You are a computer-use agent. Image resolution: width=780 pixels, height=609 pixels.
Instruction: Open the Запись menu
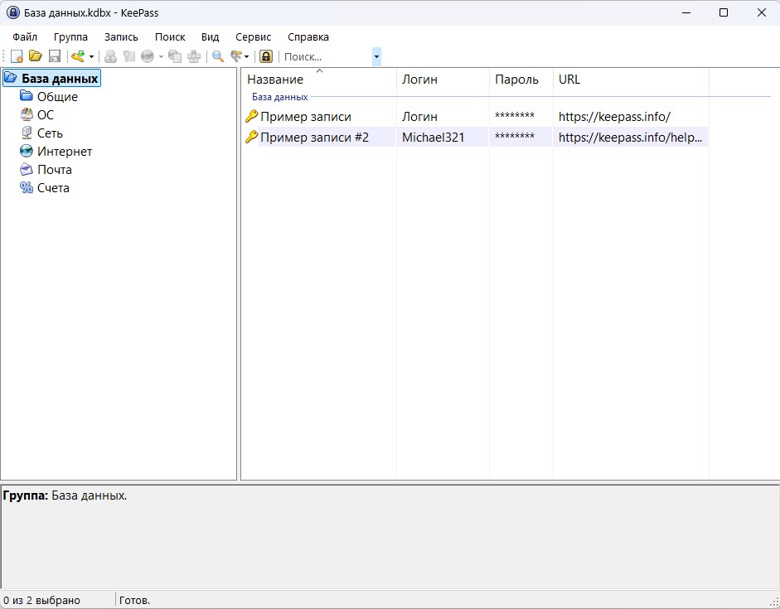pyautogui.click(x=121, y=36)
